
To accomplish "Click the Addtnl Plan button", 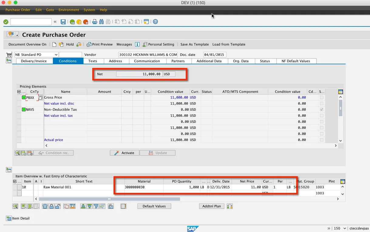I will tap(212, 206).
